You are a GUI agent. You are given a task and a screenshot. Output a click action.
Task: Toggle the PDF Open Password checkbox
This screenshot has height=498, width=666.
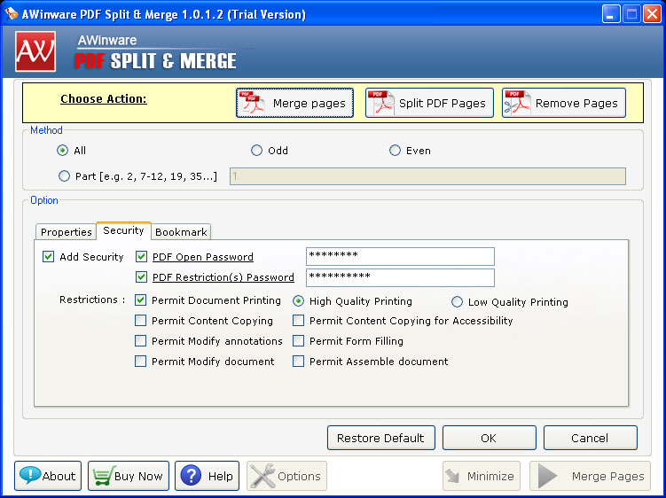141,256
